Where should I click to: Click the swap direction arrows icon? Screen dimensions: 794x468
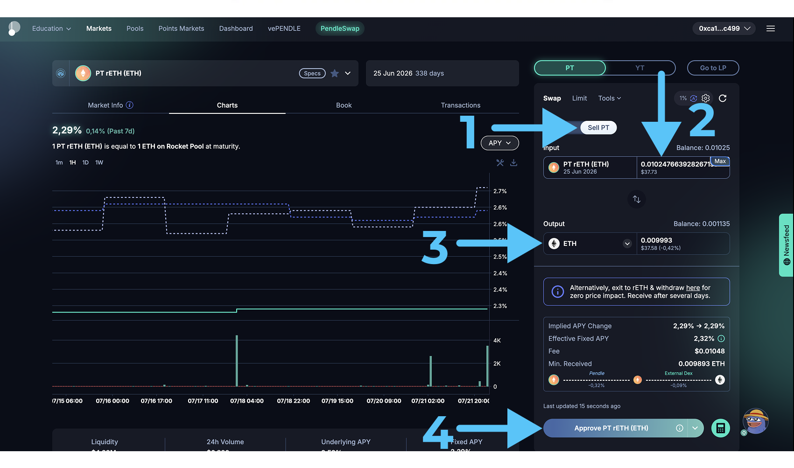[x=636, y=199]
